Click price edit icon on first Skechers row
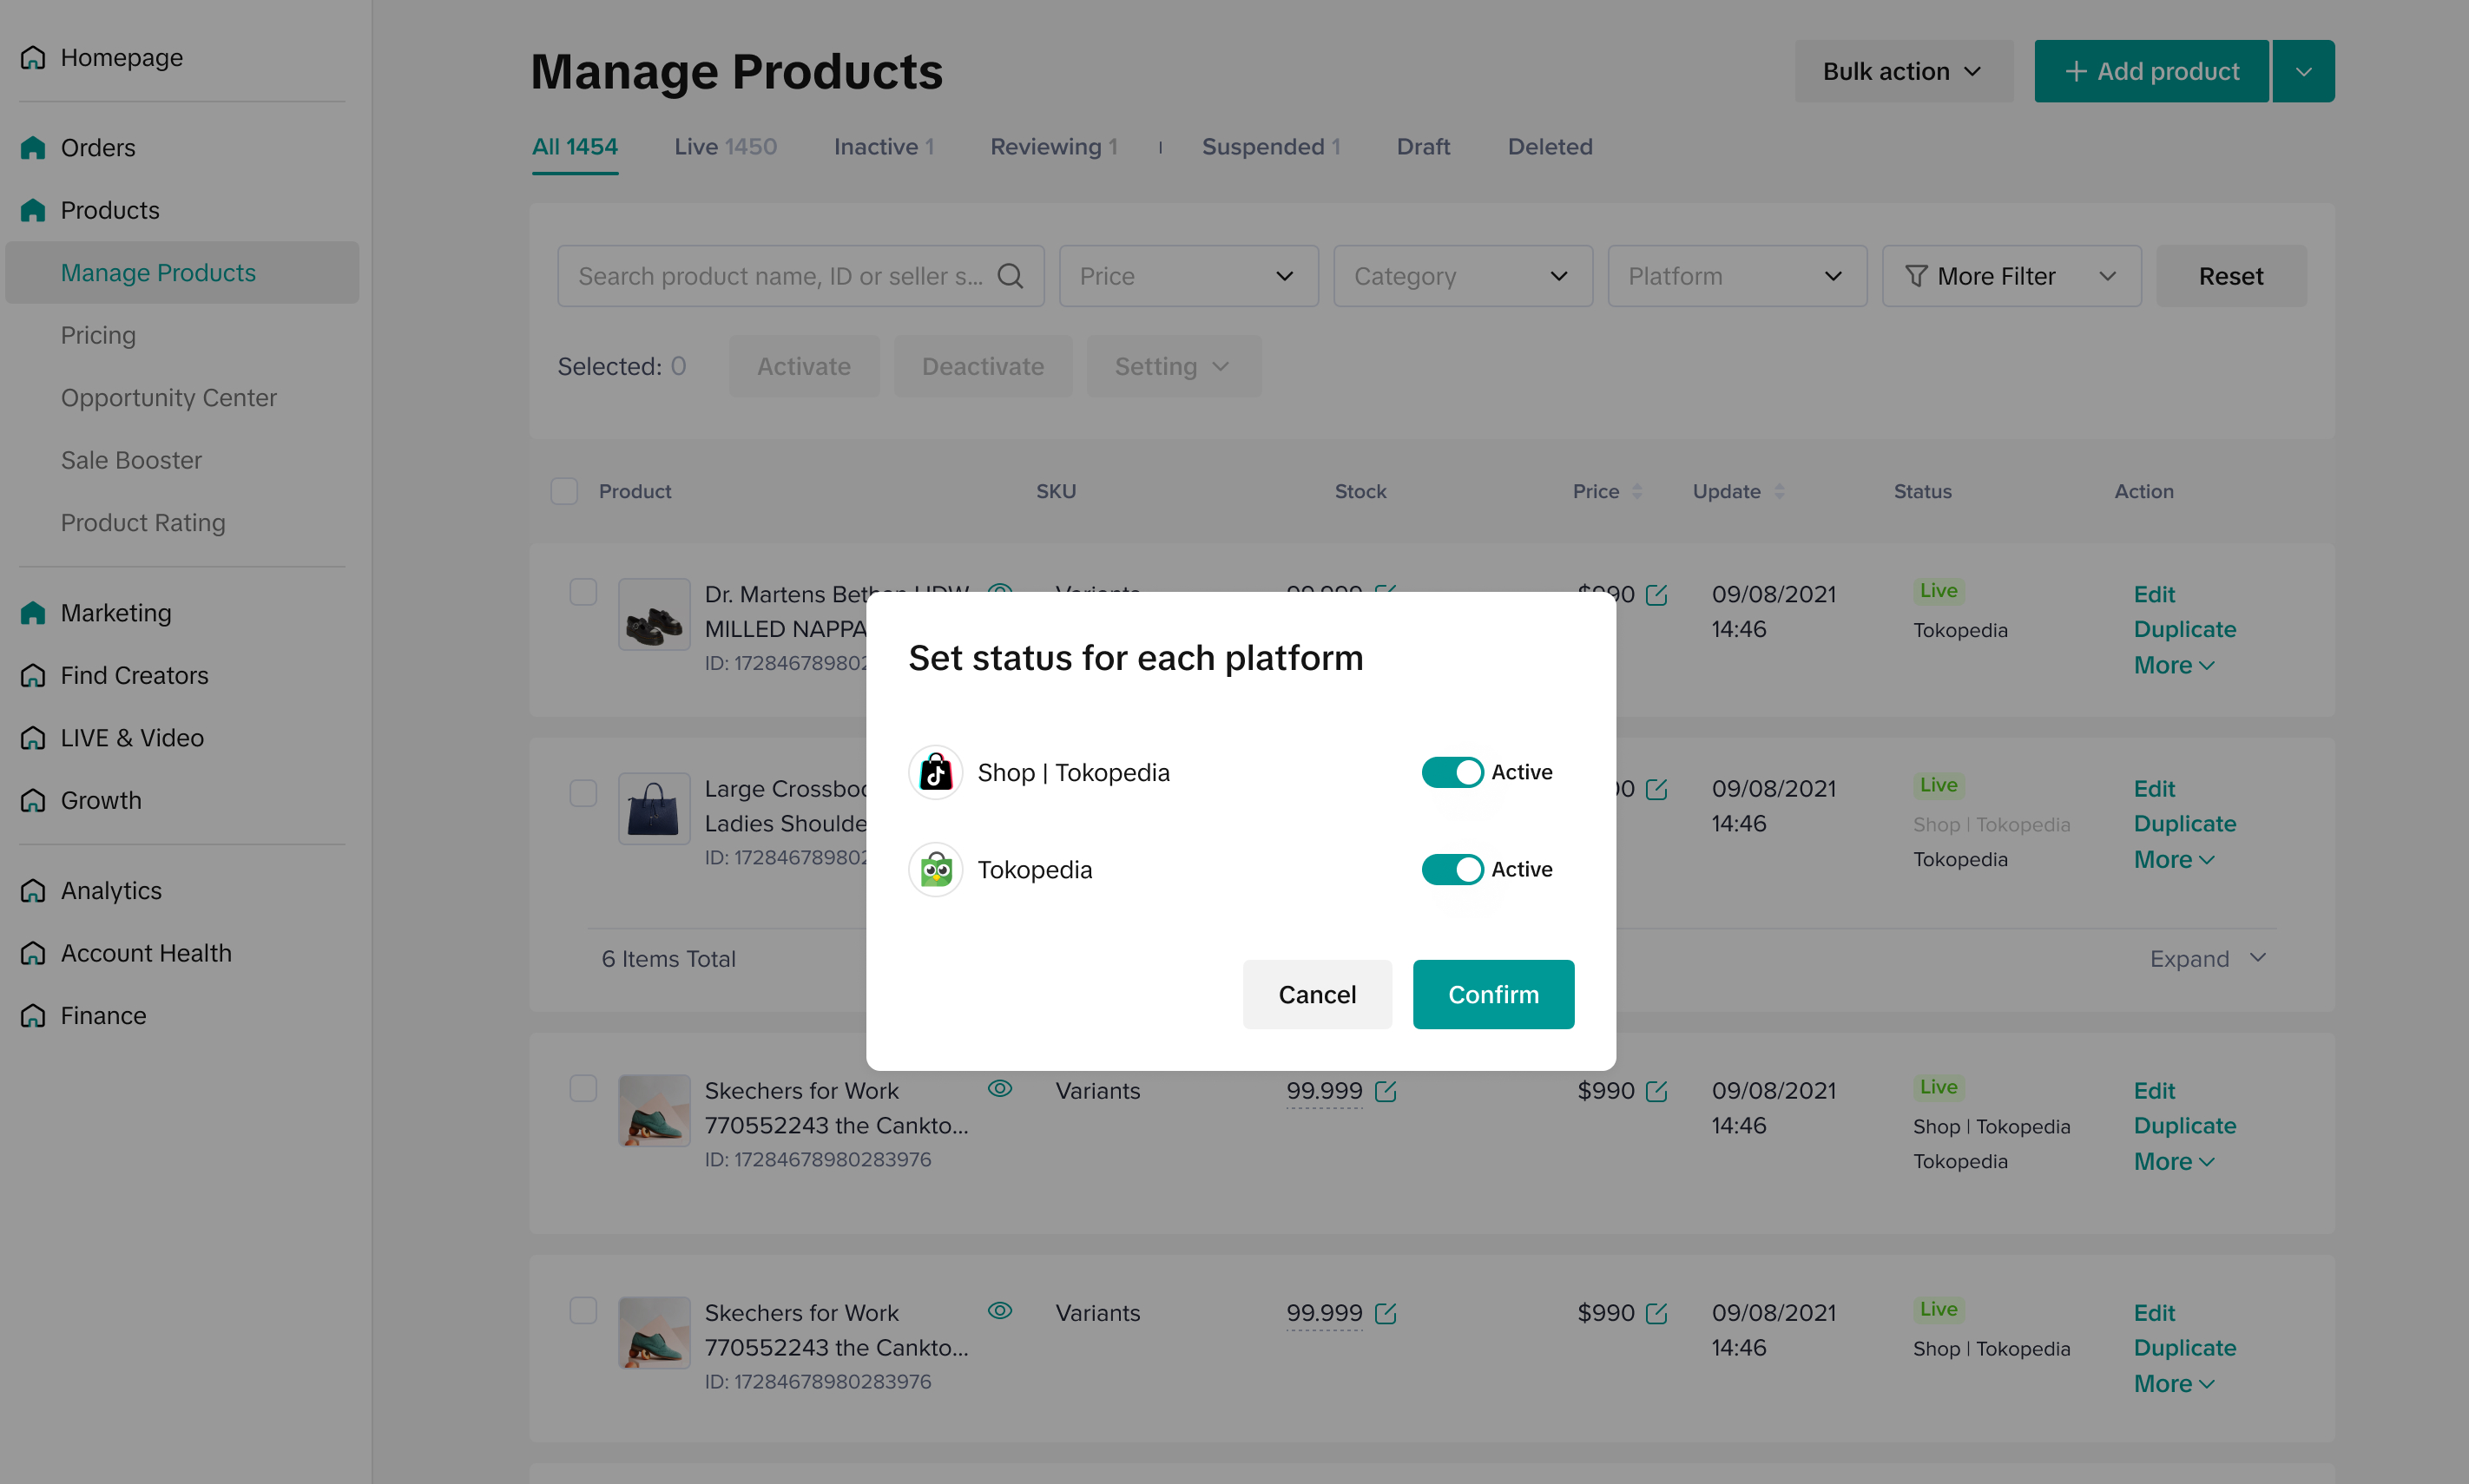Viewport: 2469px width, 1484px height. [1656, 1091]
